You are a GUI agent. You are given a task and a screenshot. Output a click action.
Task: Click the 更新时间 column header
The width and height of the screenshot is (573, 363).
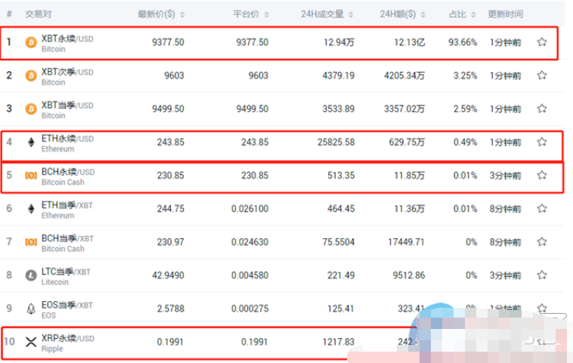506,14
